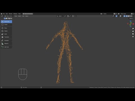Pick the Annotate tool
Image resolution: width=135 pixels, height=101 pixels.
pos(6,40)
